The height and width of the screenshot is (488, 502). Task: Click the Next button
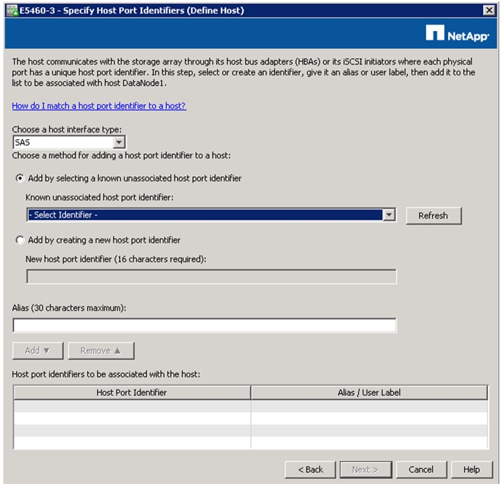coord(365,469)
